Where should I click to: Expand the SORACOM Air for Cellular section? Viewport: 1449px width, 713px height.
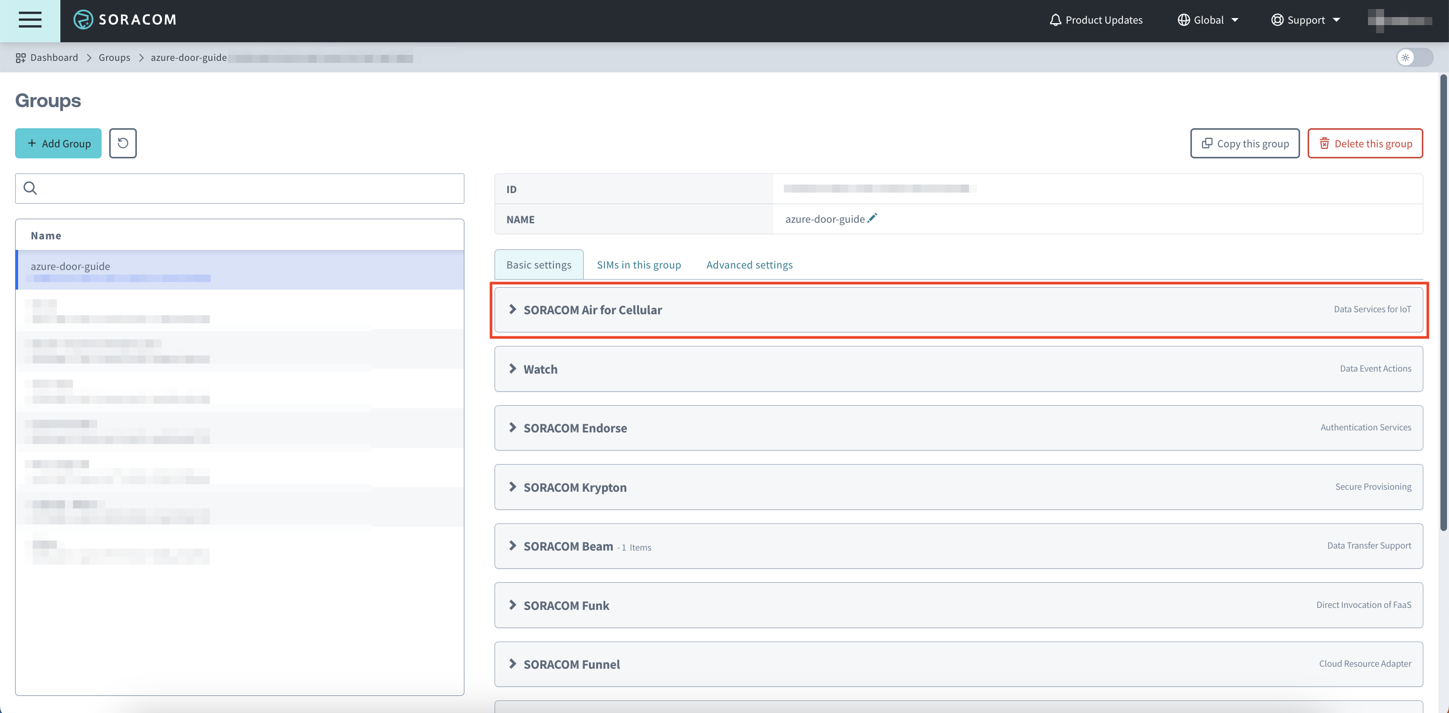(592, 310)
